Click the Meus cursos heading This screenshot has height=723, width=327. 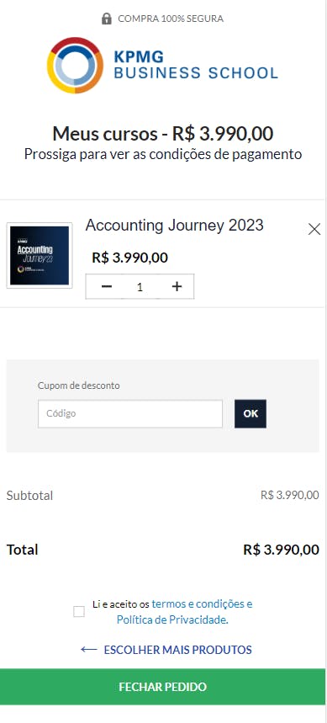tap(162, 134)
